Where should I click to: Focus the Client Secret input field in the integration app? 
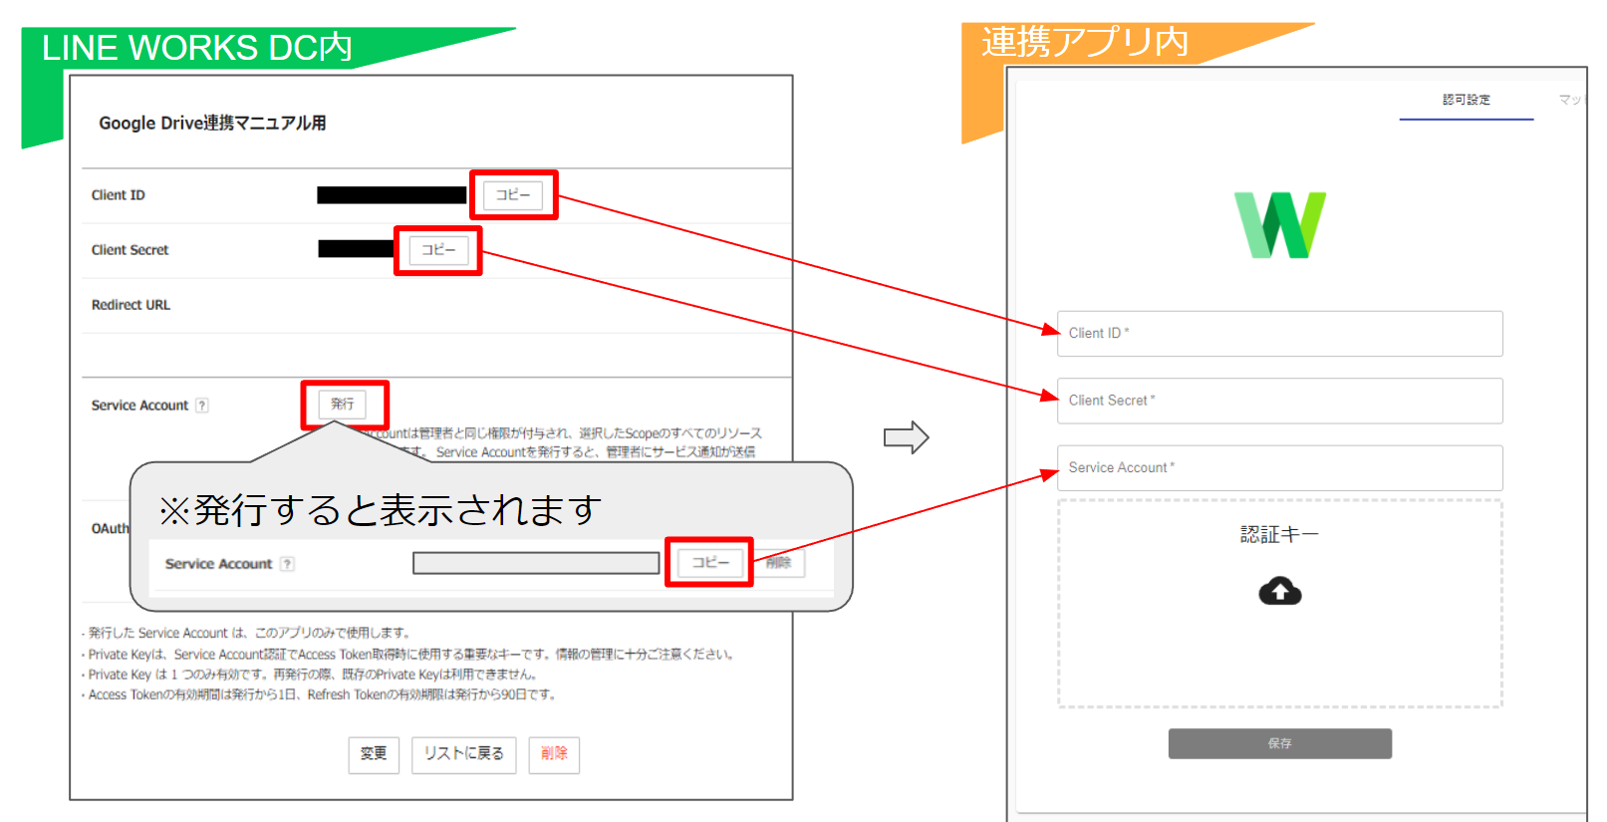[1280, 401]
